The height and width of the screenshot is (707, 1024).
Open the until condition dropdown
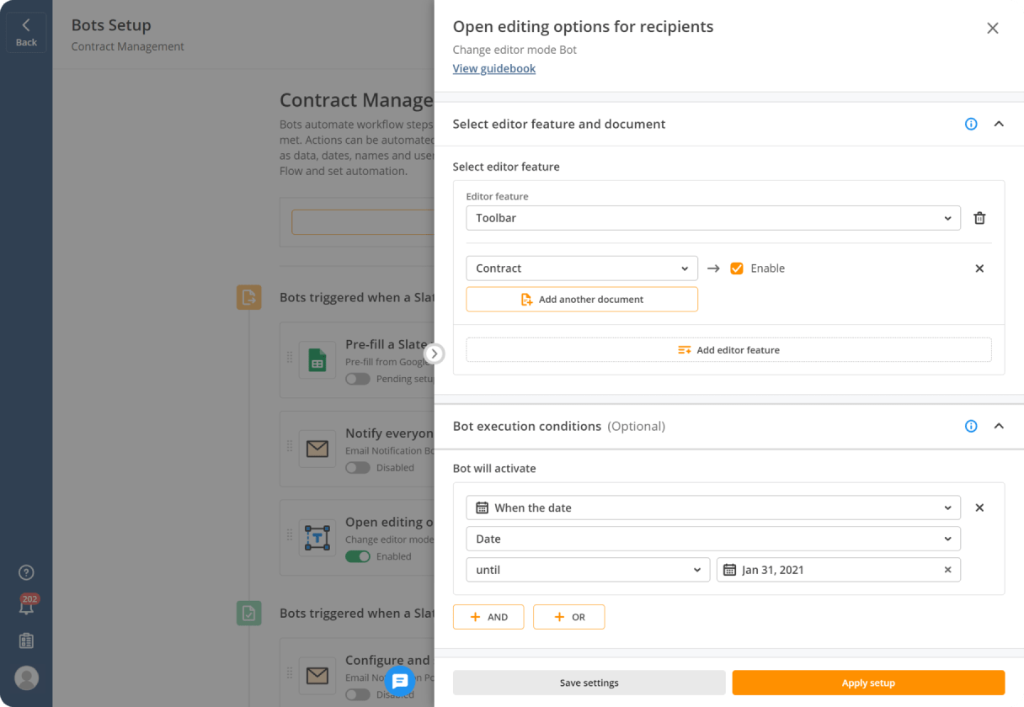coord(587,570)
